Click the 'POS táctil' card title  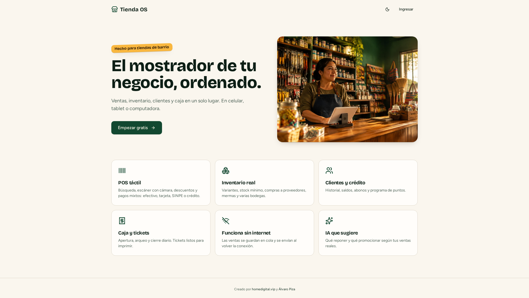click(129, 183)
